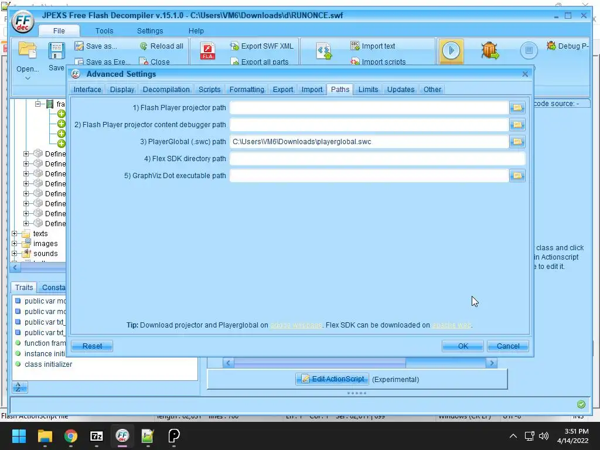Switch to the Import tab
600x450 pixels.
click(x=312, y=90)
